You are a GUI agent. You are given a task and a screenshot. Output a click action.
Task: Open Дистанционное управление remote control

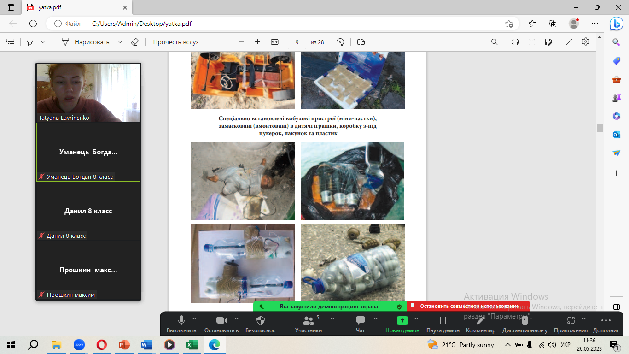pyautogui.click(x=525, y=324)
